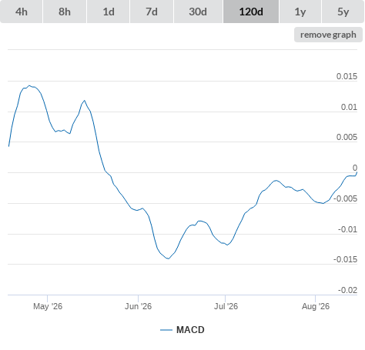
Task: Click the -0.02 y-axis label
Action: pos(347,290)
